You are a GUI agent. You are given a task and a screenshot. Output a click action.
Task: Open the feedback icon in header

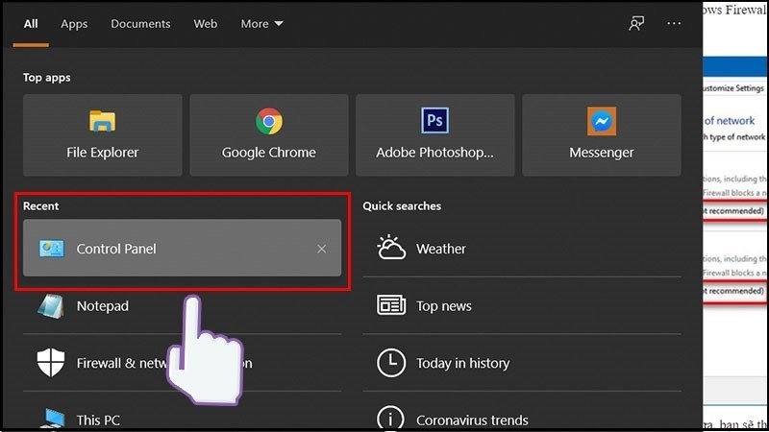pyautogui.click(x=636, y=23)
